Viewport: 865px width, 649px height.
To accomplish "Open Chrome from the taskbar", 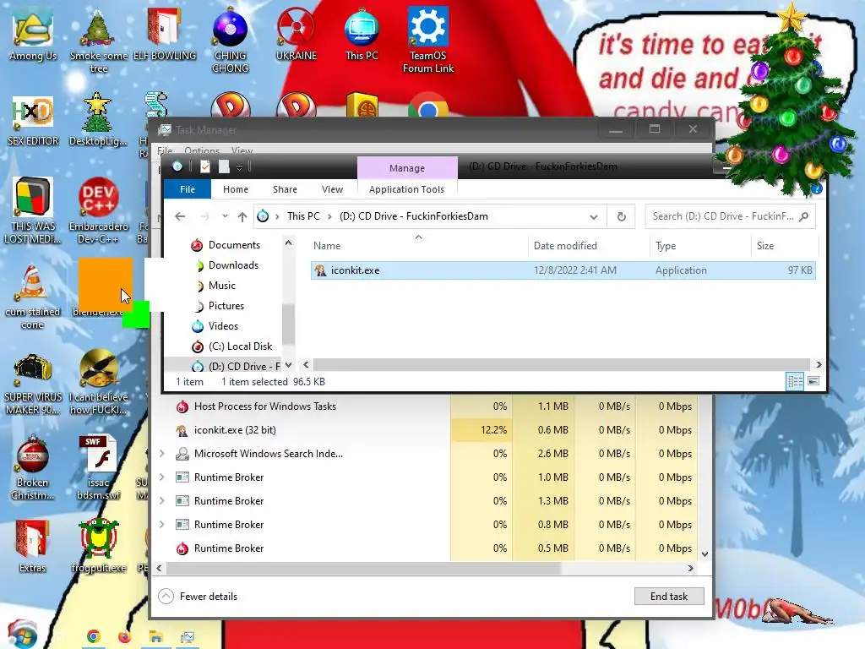I will 93,637.
